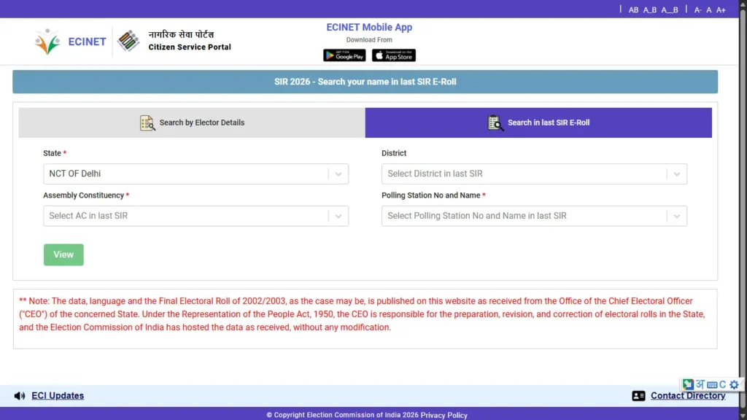The image size is (747, 420).
Task: Click the ECINET Mobile App heading
Action: pos(369,27)
